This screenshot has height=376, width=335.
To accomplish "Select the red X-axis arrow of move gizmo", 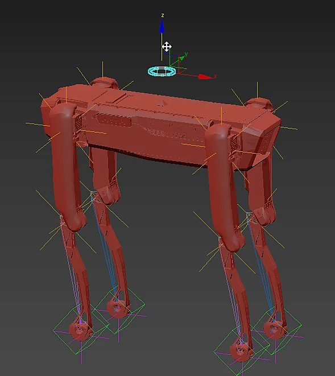I will (x=205, y=76).
